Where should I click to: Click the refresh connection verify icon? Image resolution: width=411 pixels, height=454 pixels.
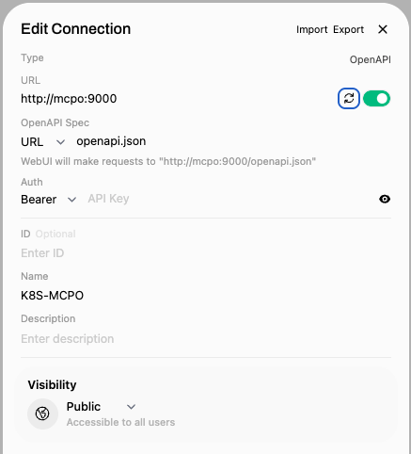[349, 99]
